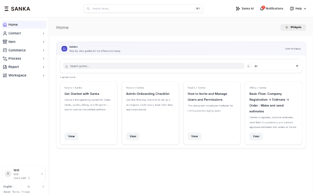The height and width of the screenshot is (195, 313).
Task: Open the All category dropdown
Action: click(x=275, y=66)
